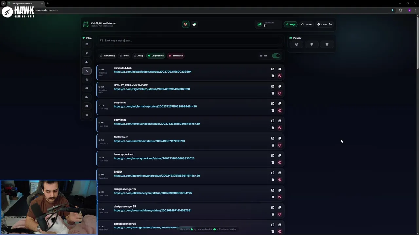Click the logout arrow next to cavs
The image size is (419, 235).
click(330, 24)
